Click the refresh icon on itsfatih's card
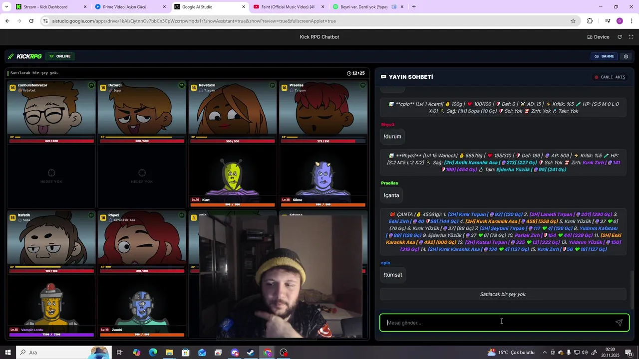The height and width of the screenshot is (359, 639). pyautogui.click(x=91, y=215)
